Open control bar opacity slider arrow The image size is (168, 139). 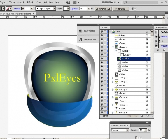coord(89,9)
